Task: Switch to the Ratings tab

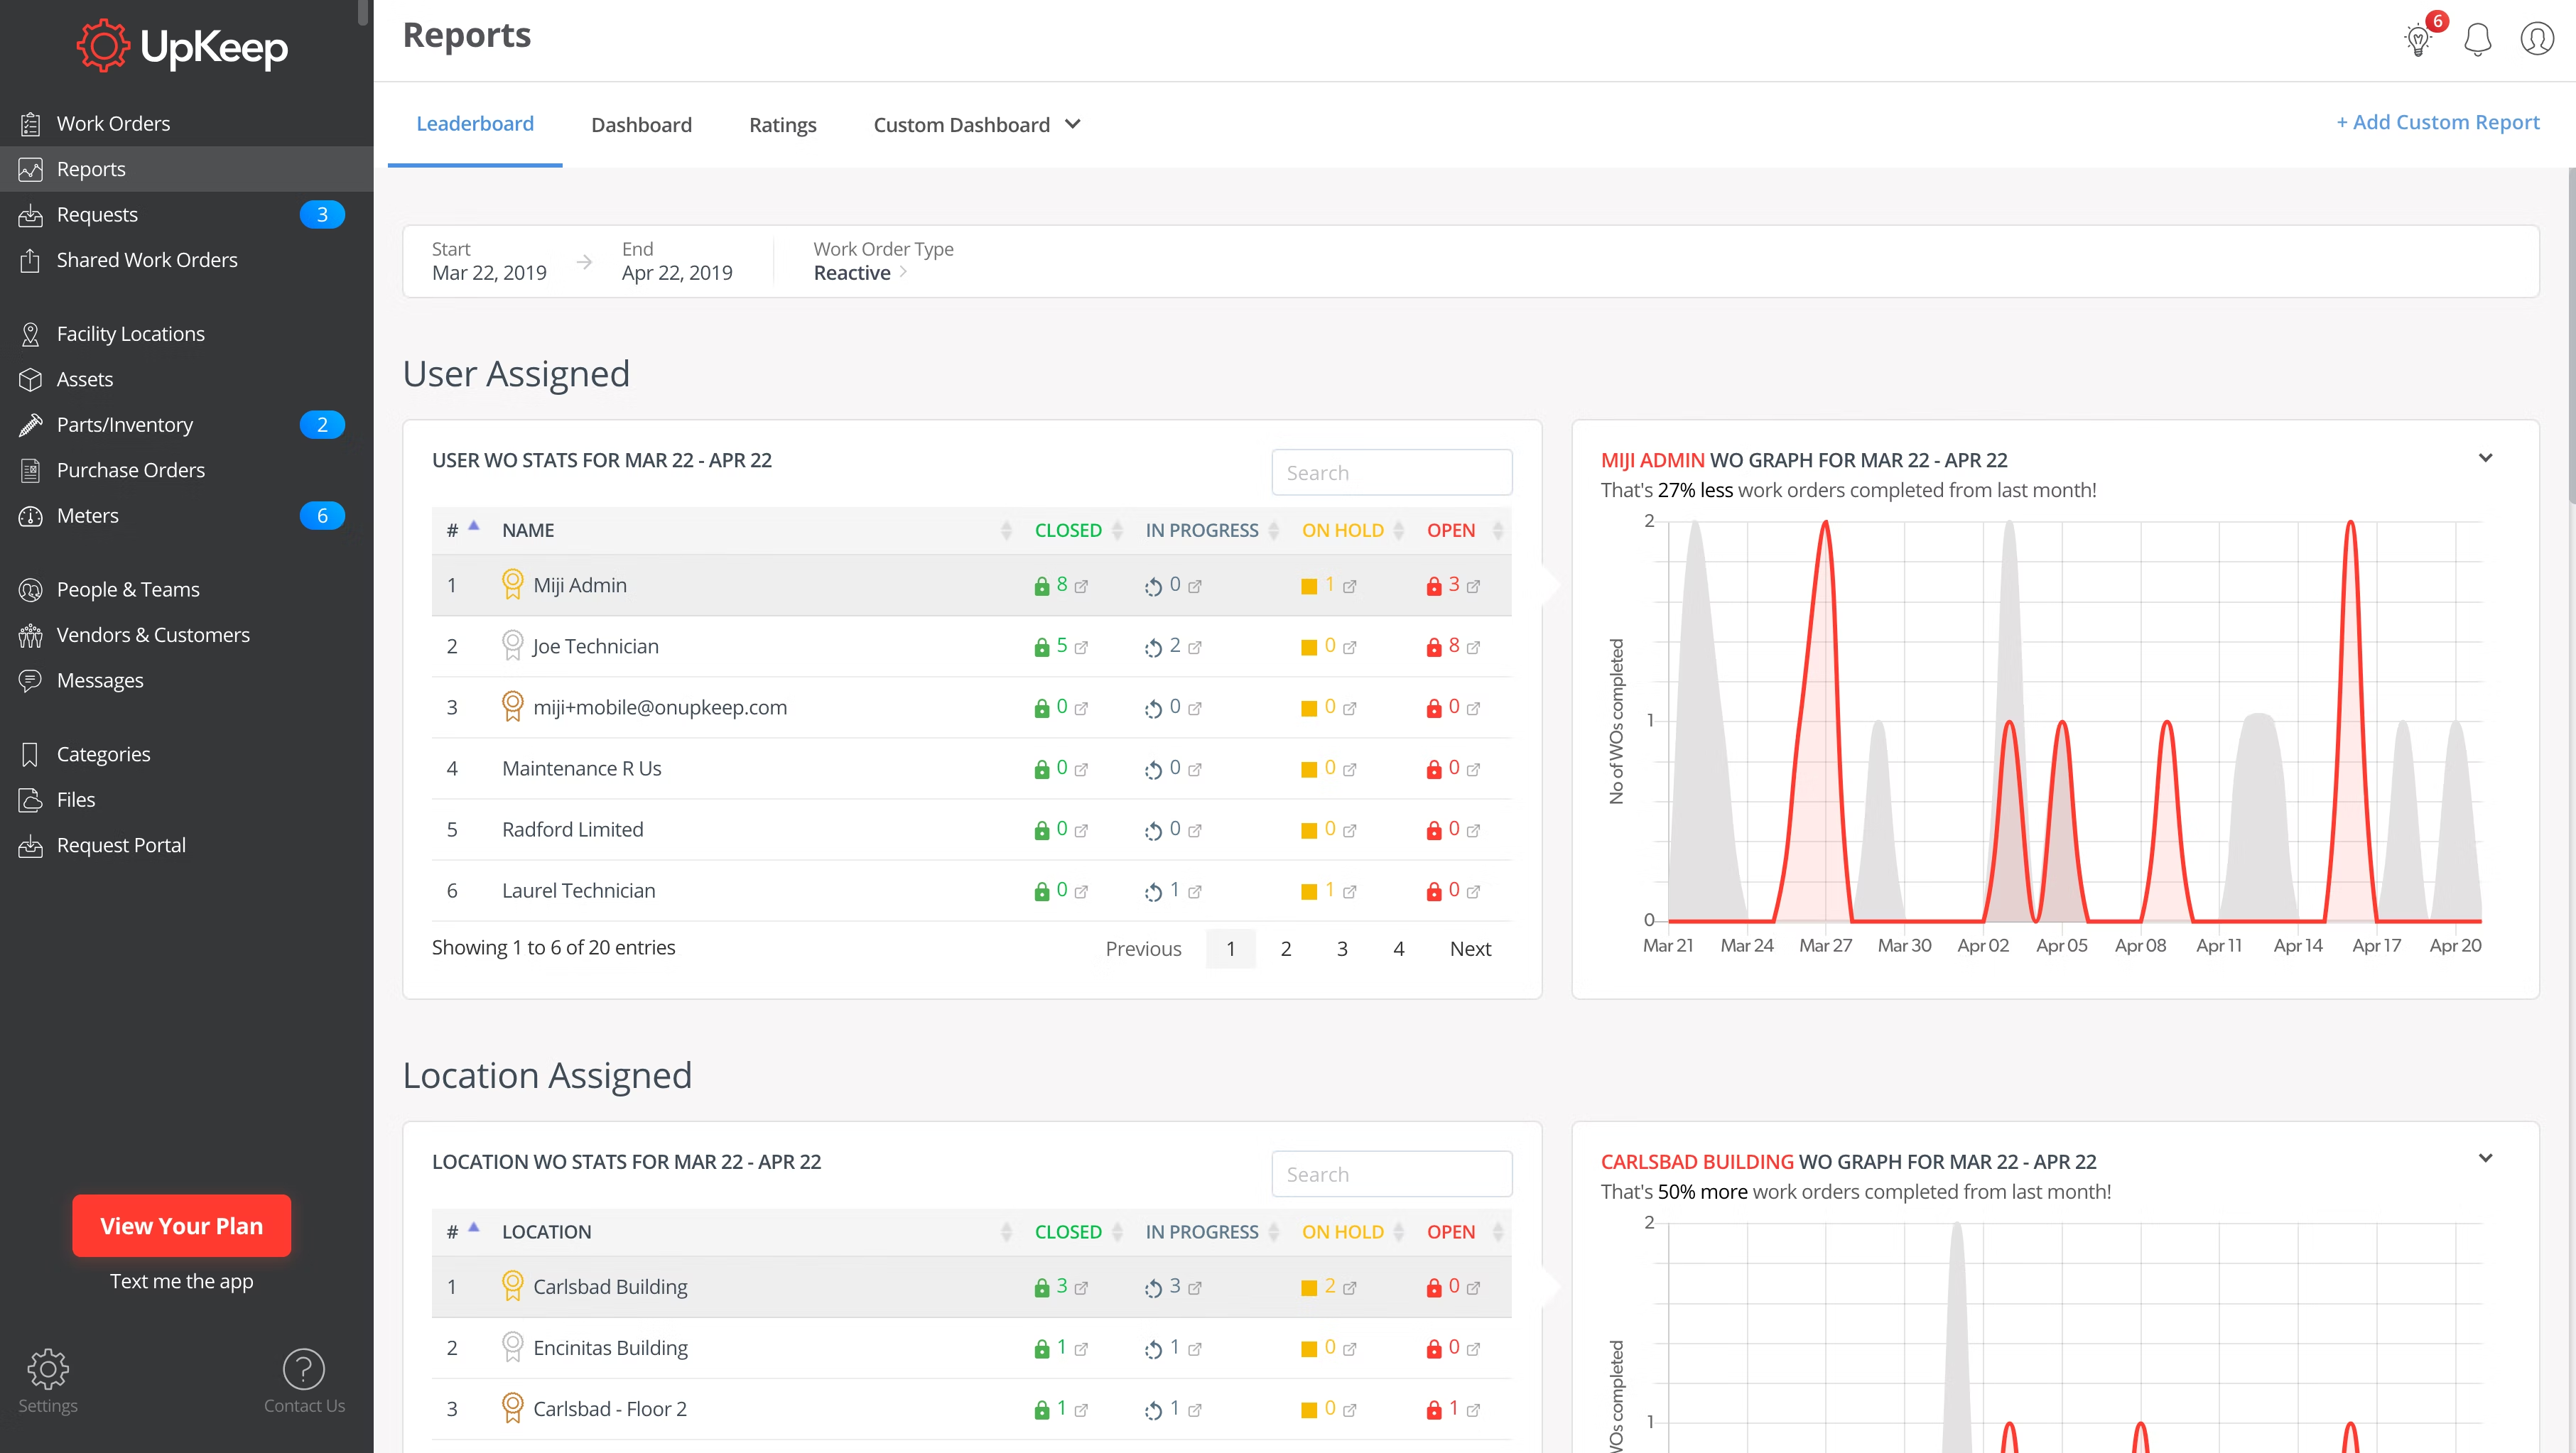Action: pos(783,124)
